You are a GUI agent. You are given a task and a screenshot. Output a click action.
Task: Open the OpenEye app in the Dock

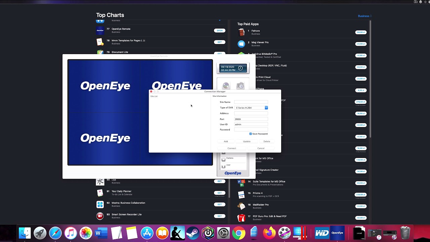point(337,233)
